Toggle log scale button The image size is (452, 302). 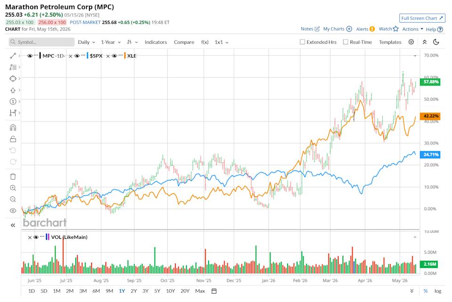coord(438,291)
